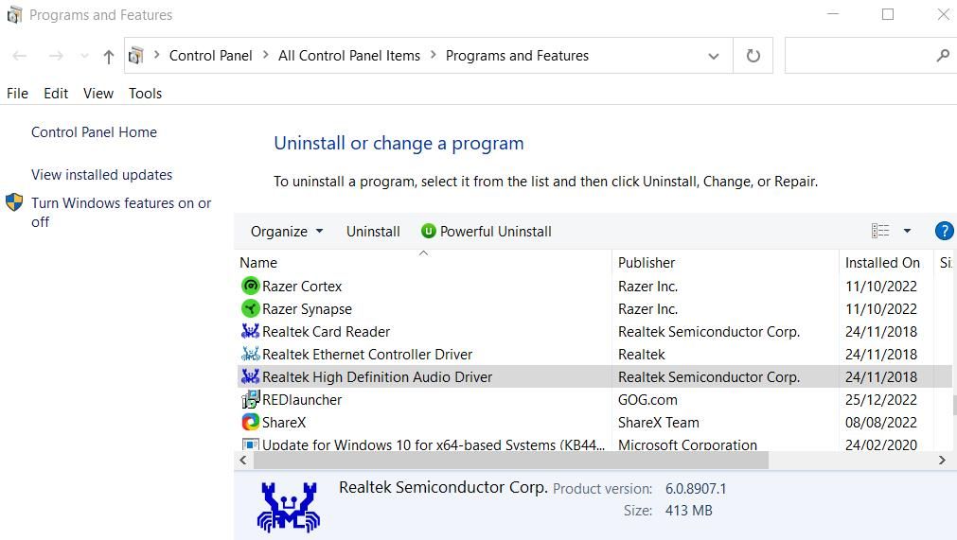Click product version 6.0.8907.1 value
Screen dimensions: 957x540
(696, 489)
